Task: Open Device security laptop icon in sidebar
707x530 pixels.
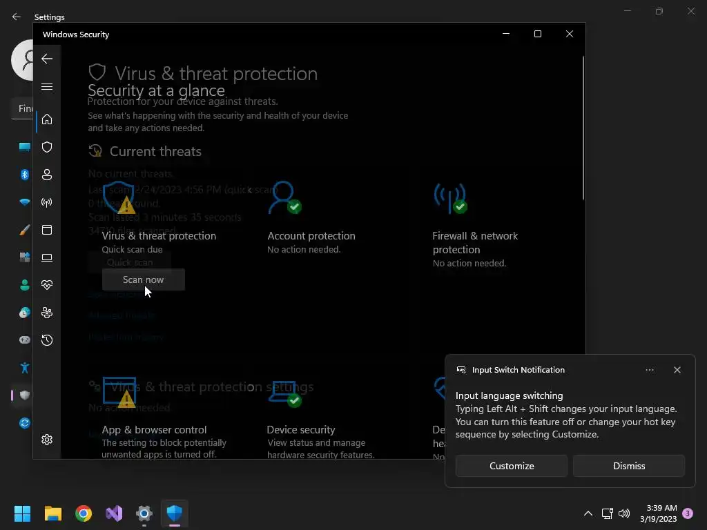Action: pyautogui.click(x=47, y=258)
